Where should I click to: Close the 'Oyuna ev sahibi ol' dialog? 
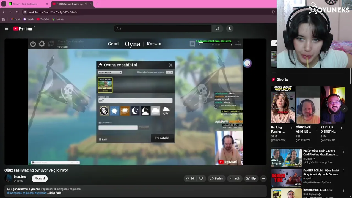pos(170,65)
